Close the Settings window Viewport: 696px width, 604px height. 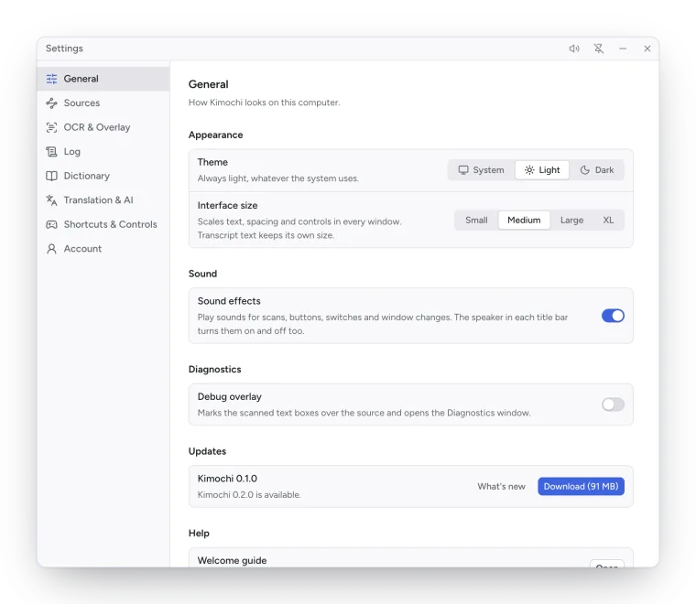tap(647, 49)
